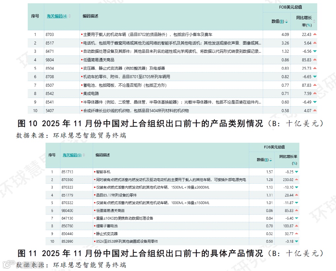This screenshot has width=336, height=271.
Task: Click red up arrow in 980400 row
Action: click(x=297, y=210)
